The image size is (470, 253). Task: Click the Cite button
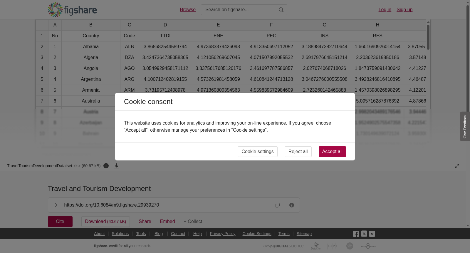pos(60,222)
